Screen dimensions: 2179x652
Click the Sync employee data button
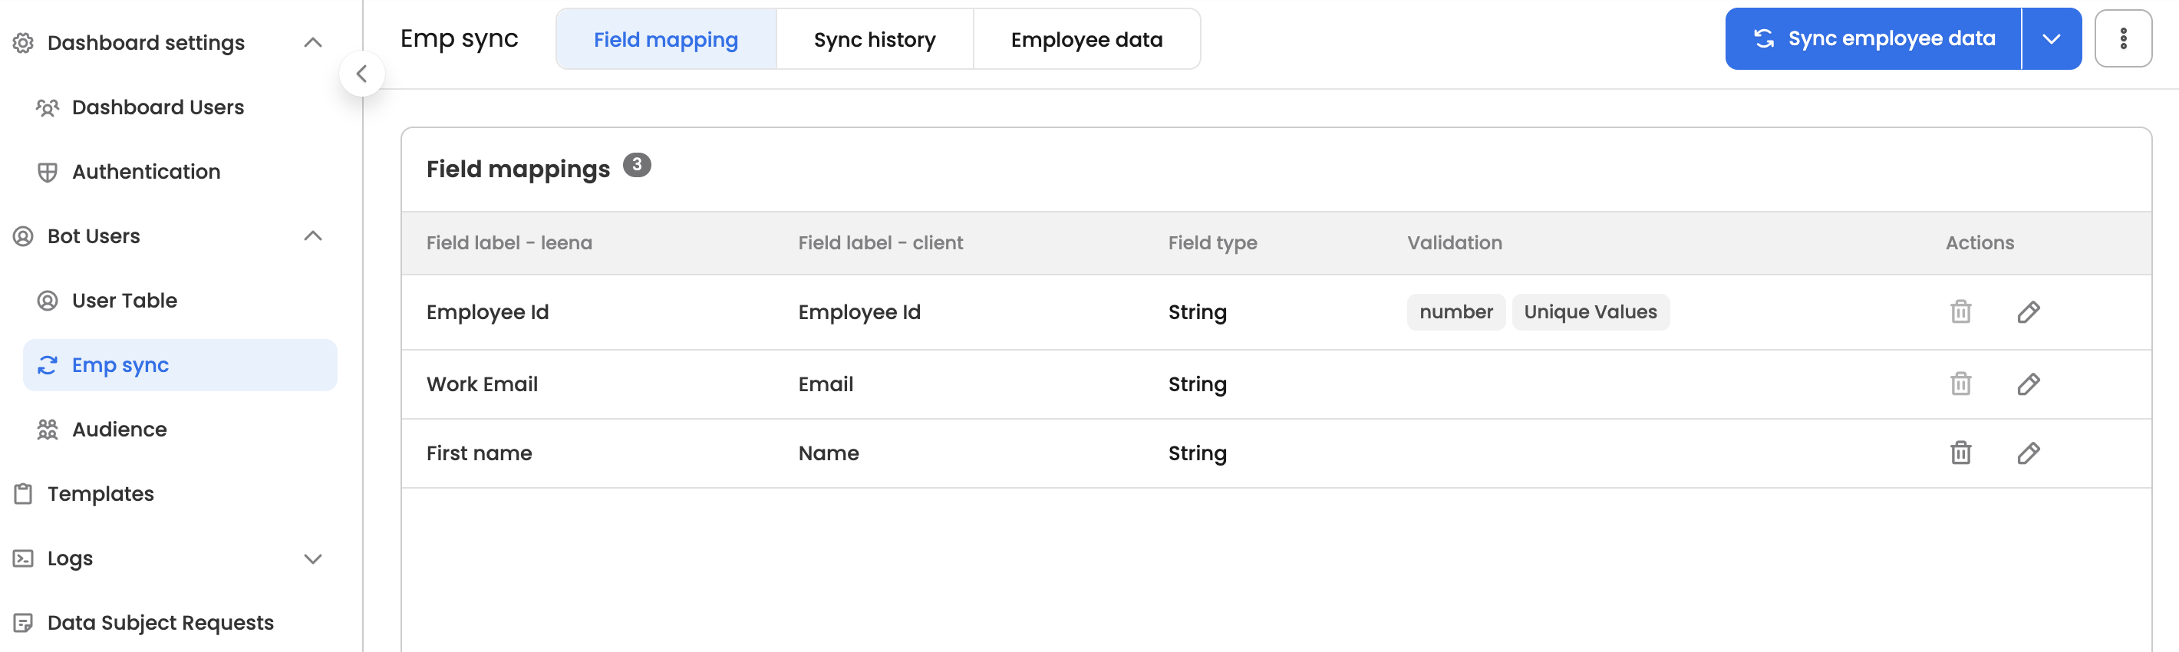tap(1874, 39)
